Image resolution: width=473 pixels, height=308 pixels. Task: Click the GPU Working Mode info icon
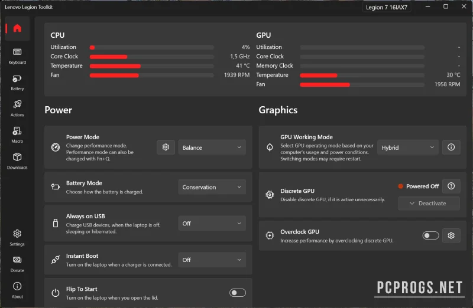tap(451, 148)
